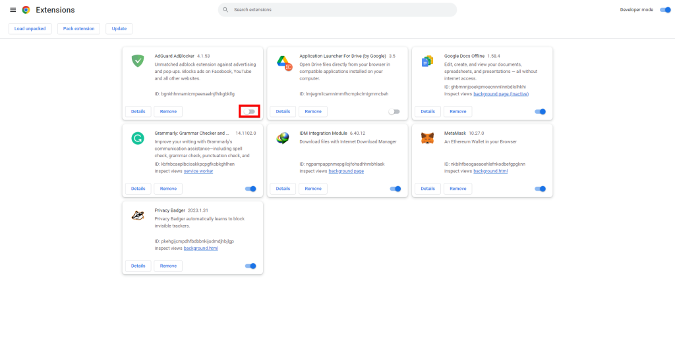675x340 pixels.
Task: Click the search magnifier icon
Action: 225,10
